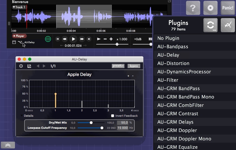The width and height of the screenshot is (236, 150).
Task: Minimize the AU-Delay window with the yellow button
Action: (x=24, y=59)
